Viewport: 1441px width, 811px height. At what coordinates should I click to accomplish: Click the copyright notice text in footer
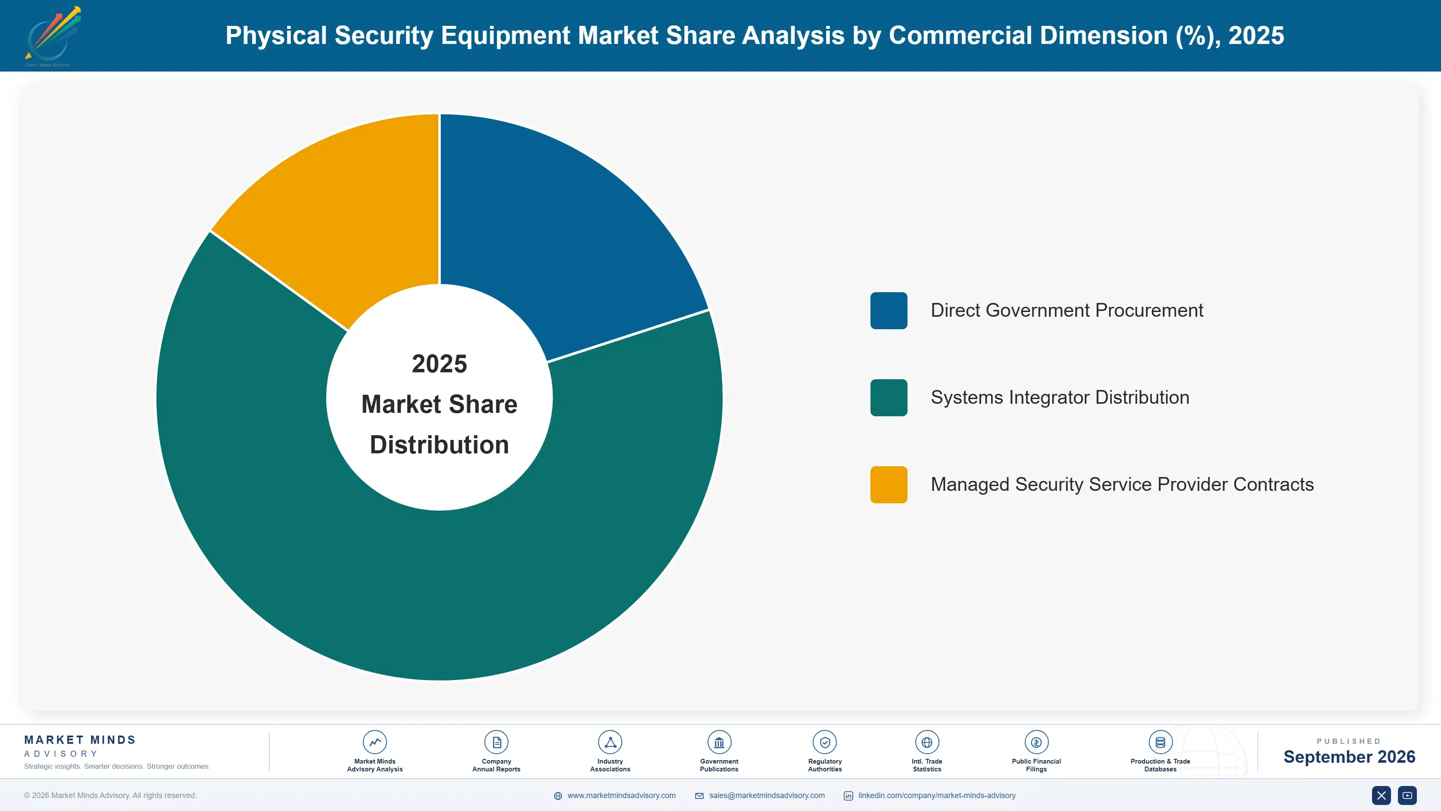click(110, 795)
